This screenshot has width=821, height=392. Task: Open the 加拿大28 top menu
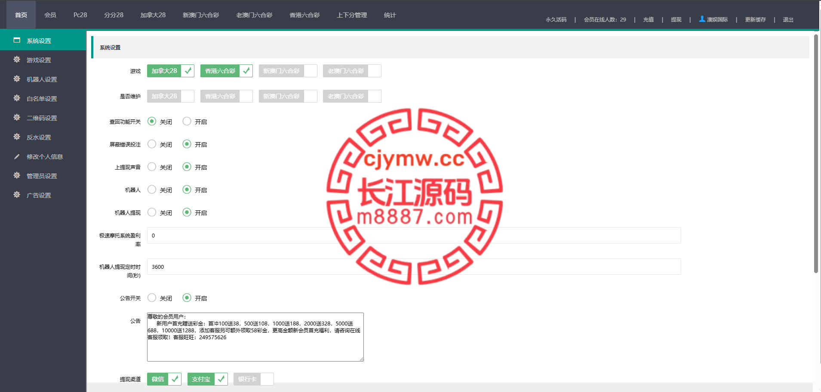coord(153,15)
